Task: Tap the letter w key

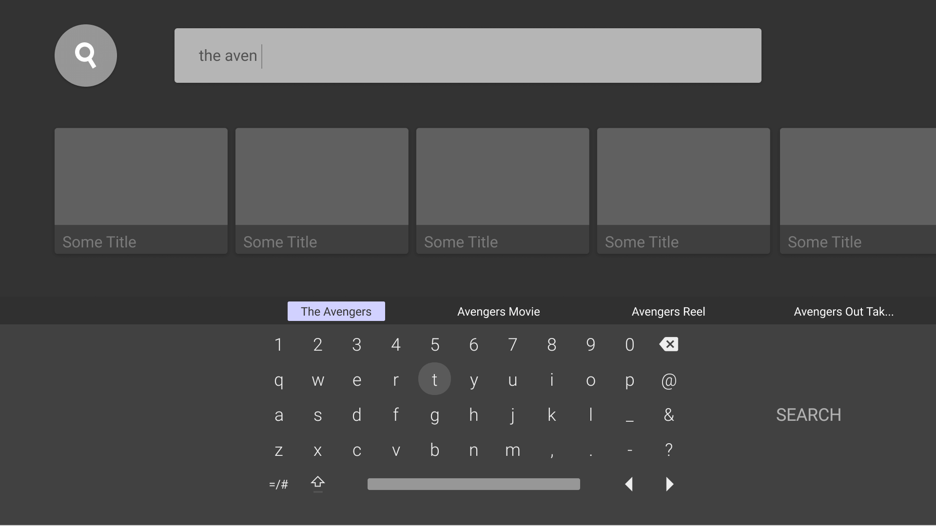Action: (x=318, y=380)
